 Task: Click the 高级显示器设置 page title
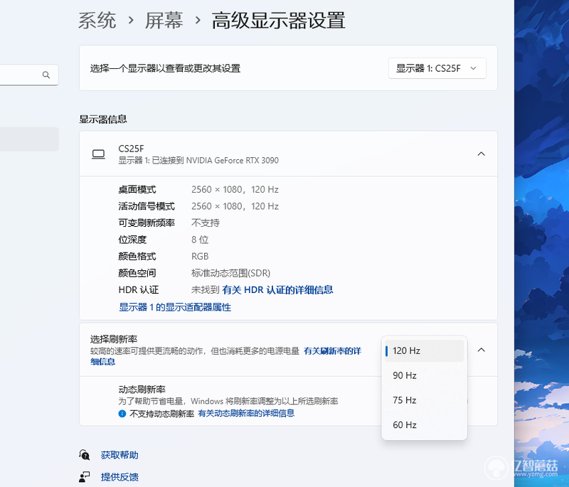(278, 21)
